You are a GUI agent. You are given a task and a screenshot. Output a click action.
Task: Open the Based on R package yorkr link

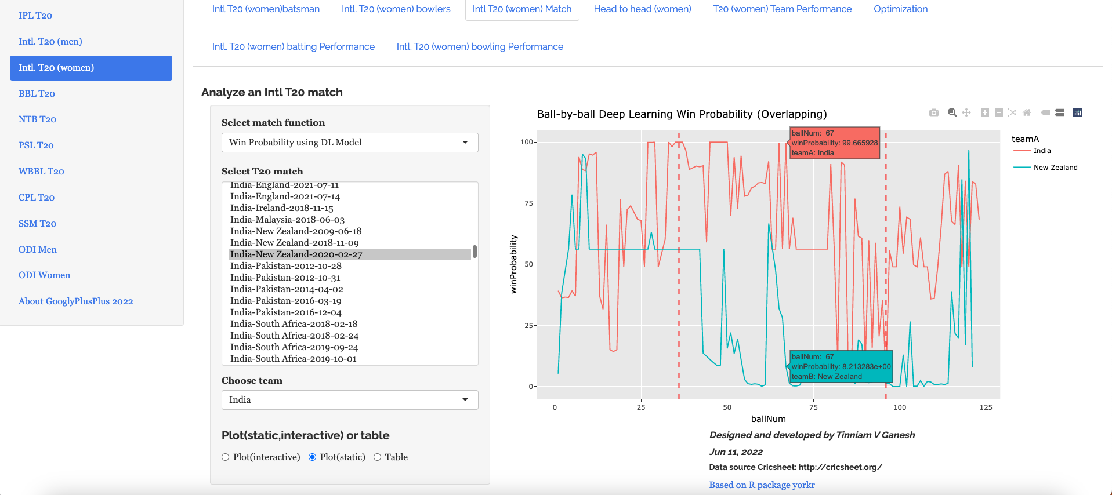(x=762, y=485)
